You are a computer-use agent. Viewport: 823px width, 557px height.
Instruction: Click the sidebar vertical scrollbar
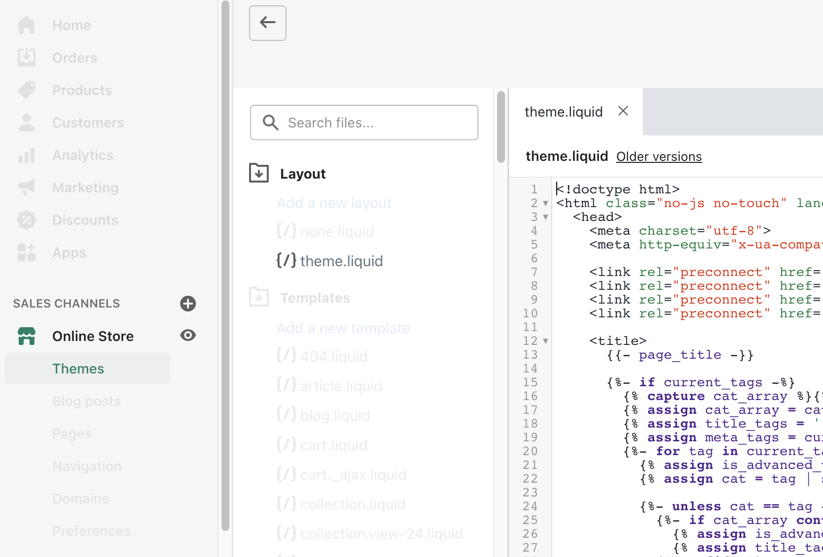[x=225, y=266]
